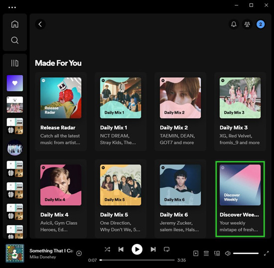Open Daily Mix 1 cover art
The image size is (274, 268).
point(121,98)
